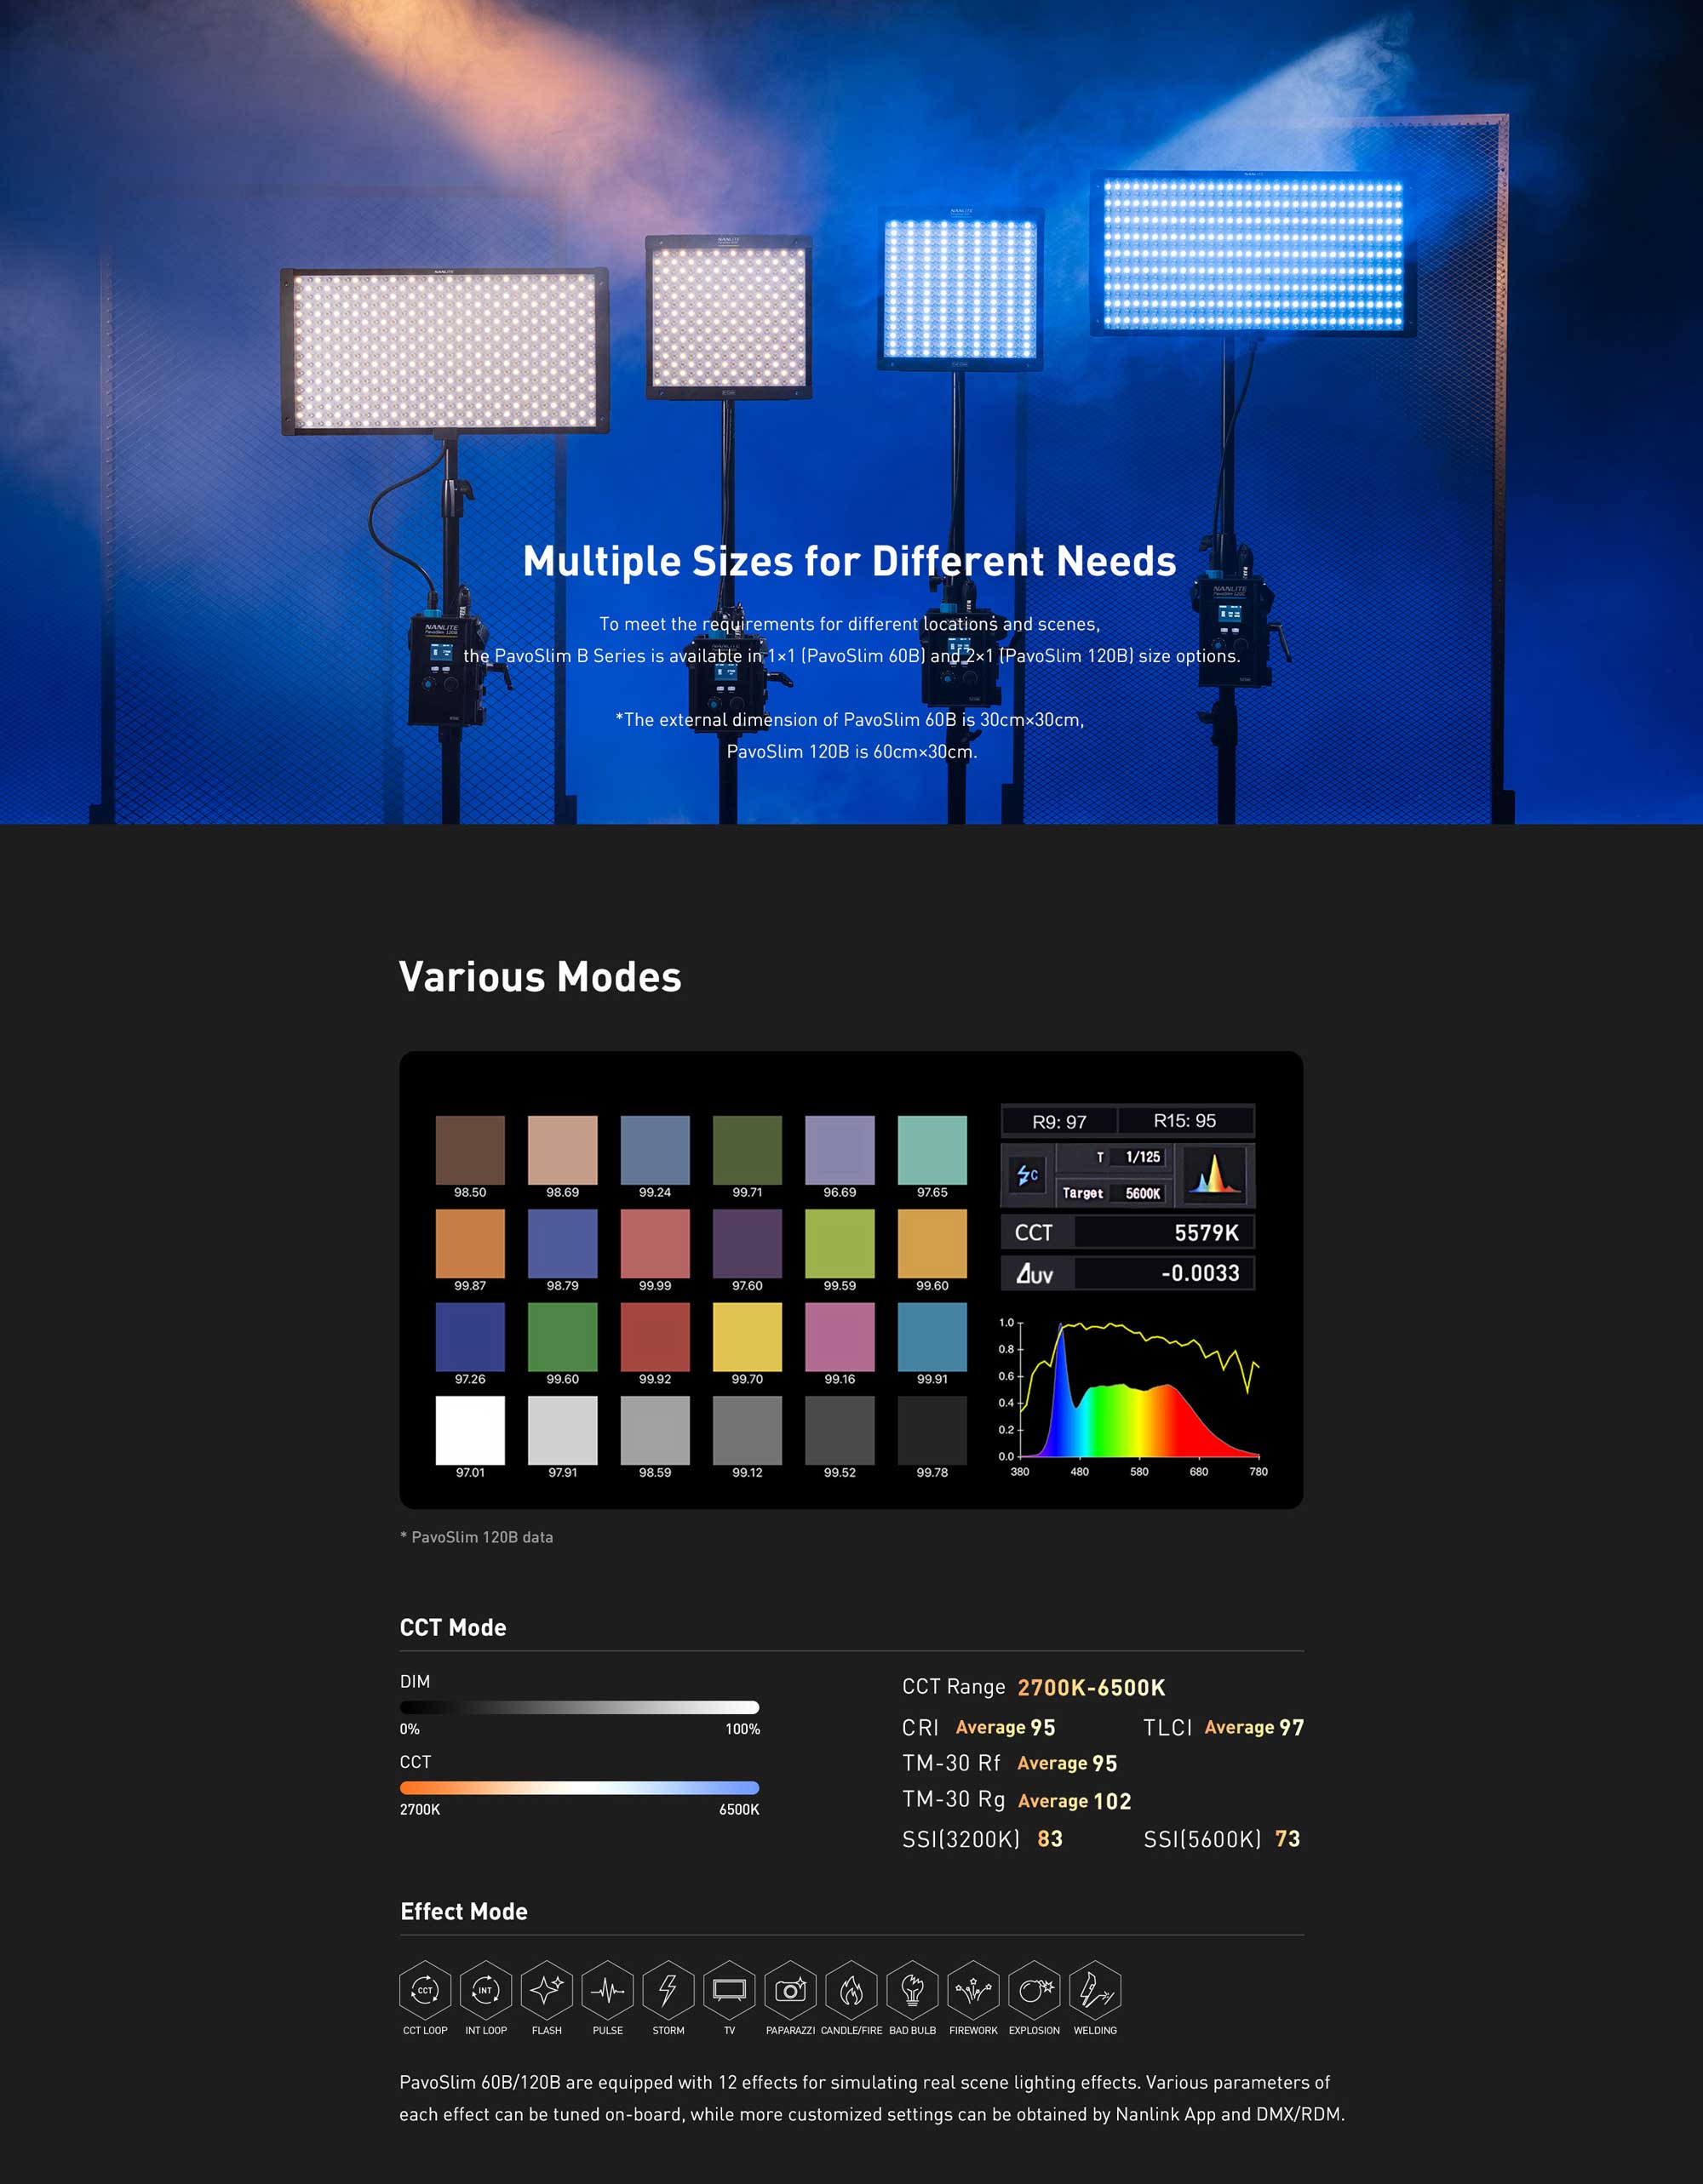Screen dimensions: 1703x2184
Task: Click the lavender swatch labeled 96.69
Action: tap(840, 1150)
